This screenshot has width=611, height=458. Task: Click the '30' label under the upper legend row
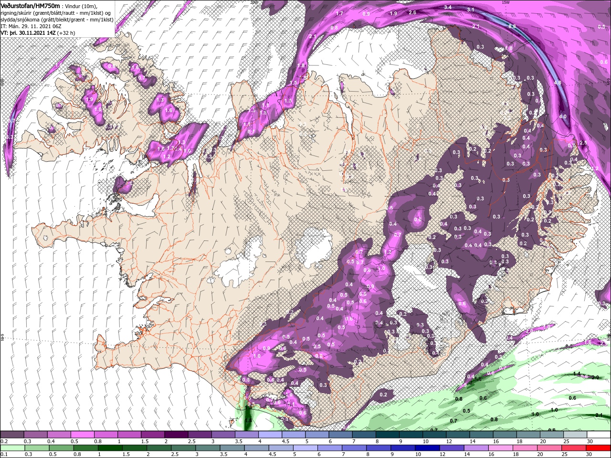pos(589,441)
